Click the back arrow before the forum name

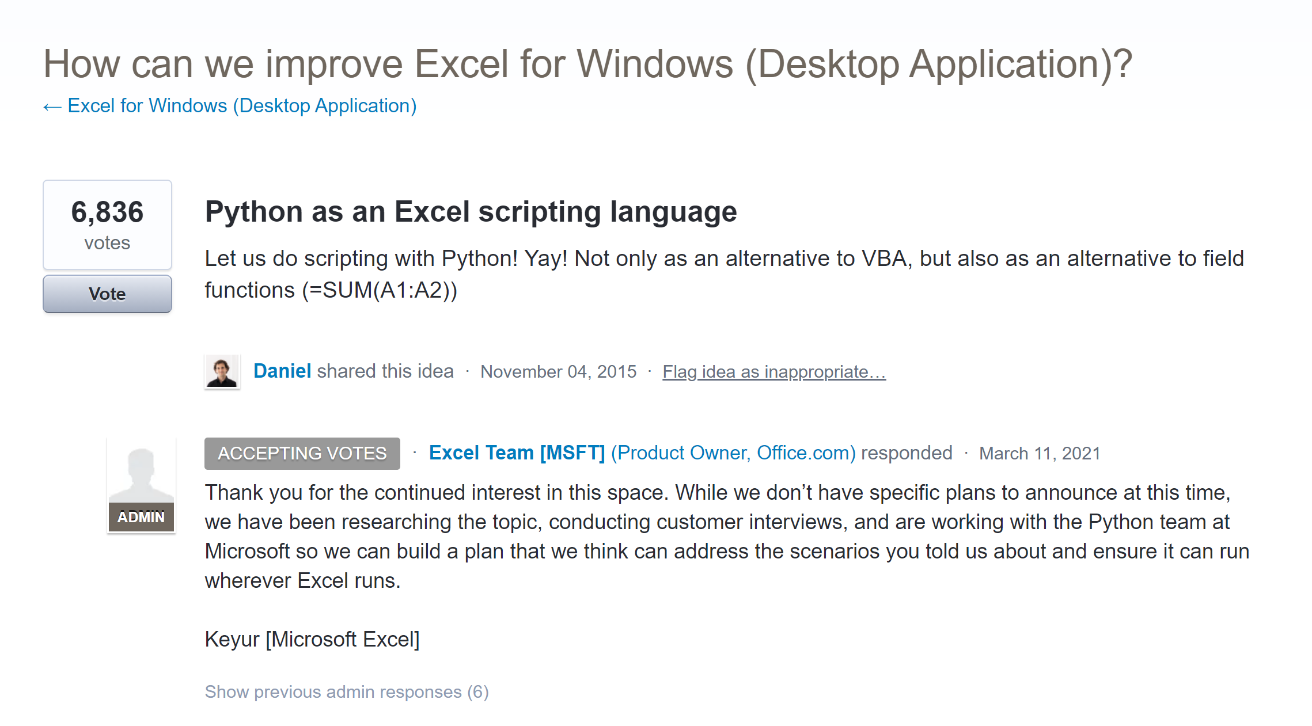[x=52, y=107]
